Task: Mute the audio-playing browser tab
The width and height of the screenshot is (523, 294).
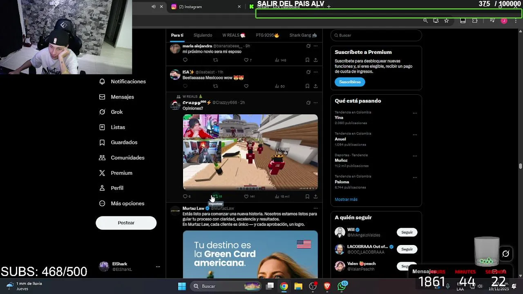Action: (x=154, y=7)
